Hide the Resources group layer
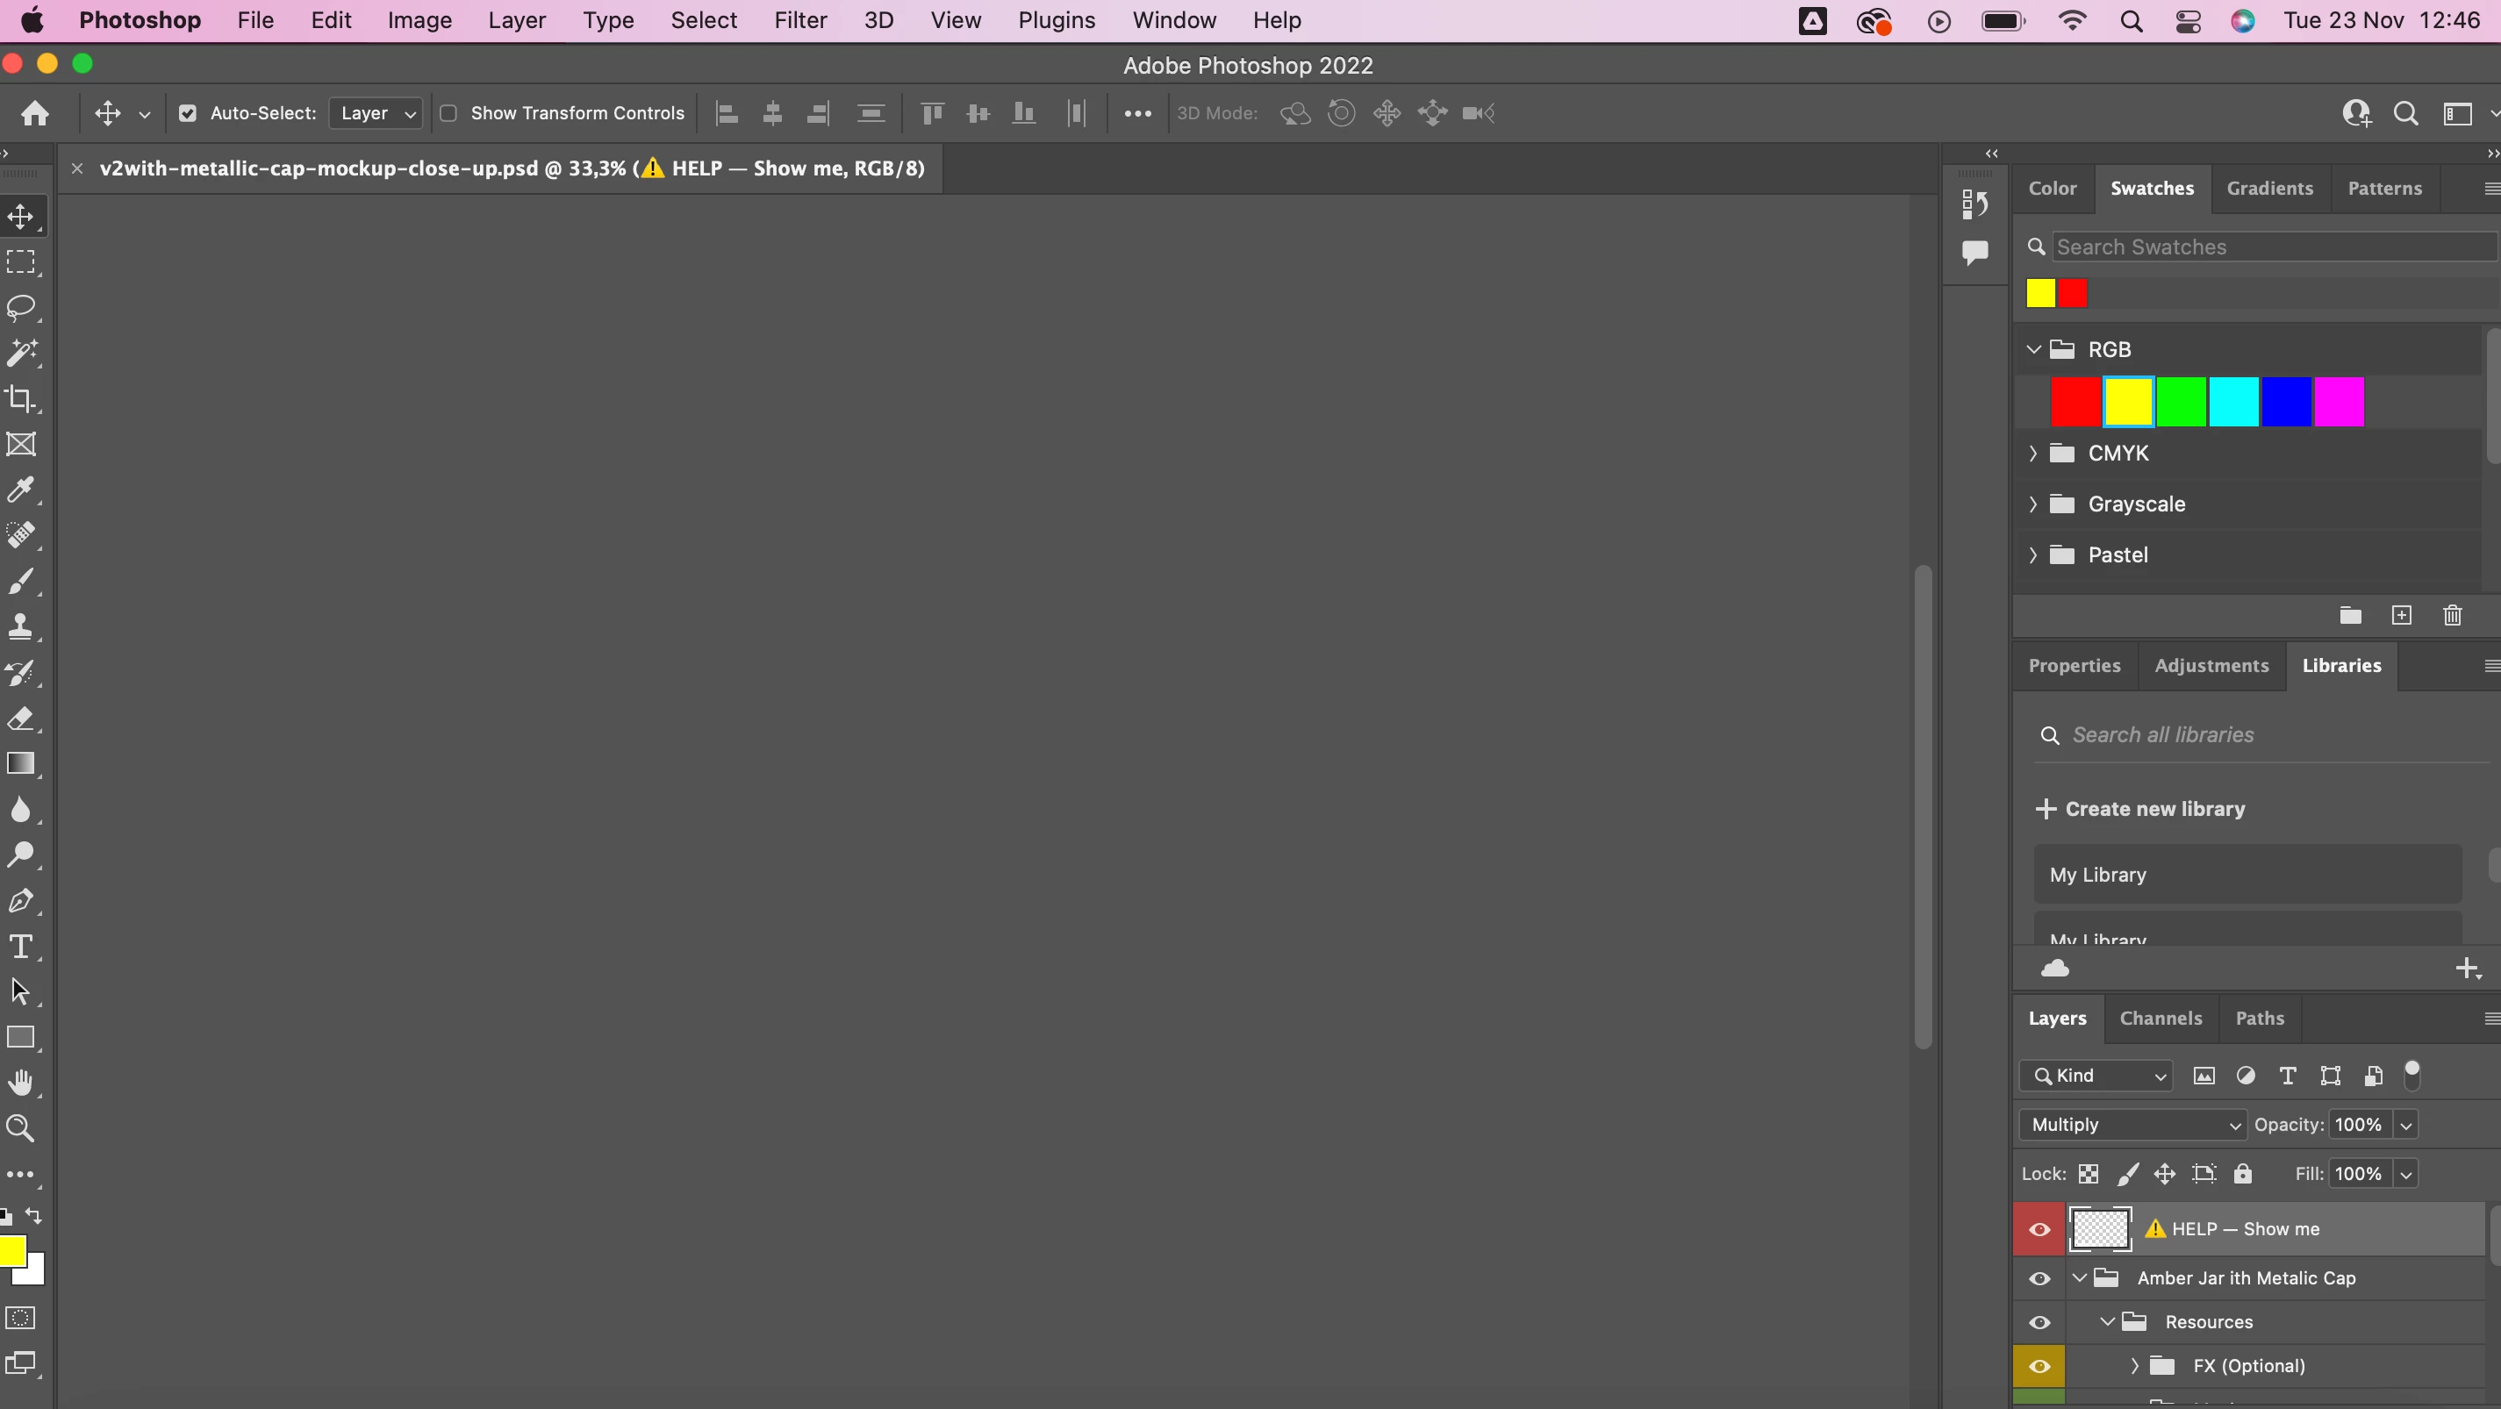The image size is (2501, 1409). pos(2039,1321)
